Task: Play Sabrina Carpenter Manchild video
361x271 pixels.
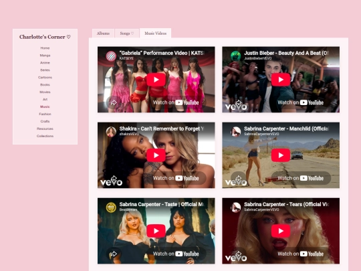Action: tap(281, 155)
